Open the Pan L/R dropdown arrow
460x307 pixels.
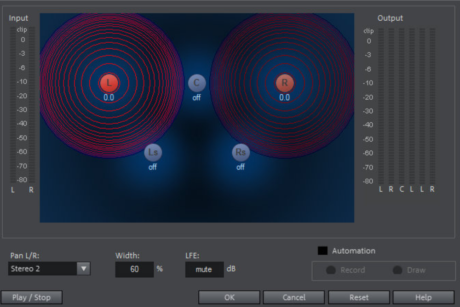pyautogui.click(x=83, y=269)
